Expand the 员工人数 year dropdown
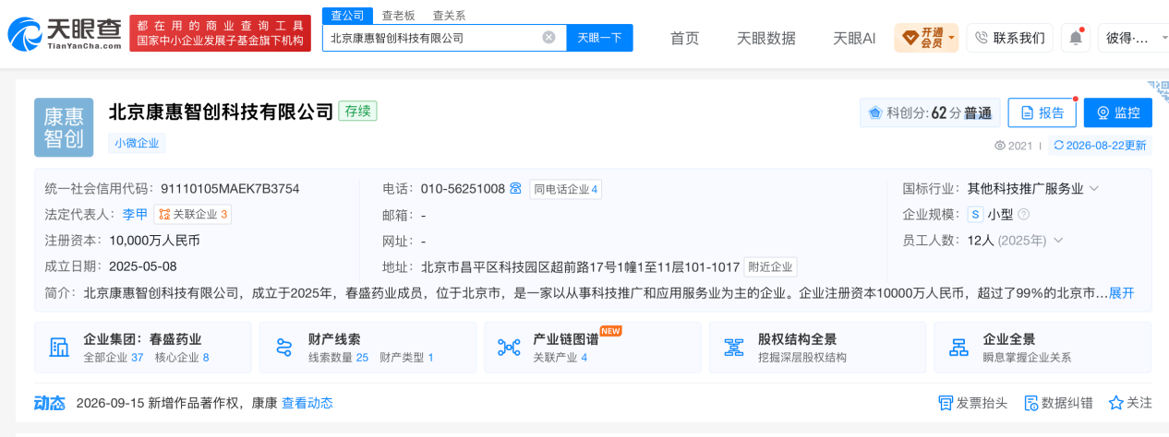This screenshot has width=1169, height=437. tap(1058, 241)
